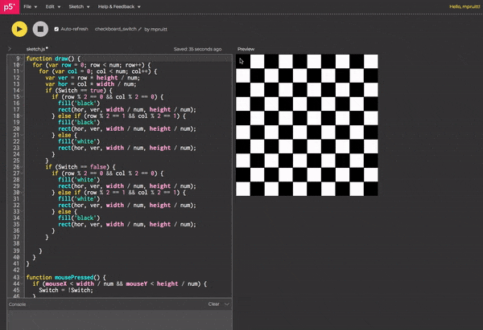Fold the else block at line 21
483x330 pixels.
(x=22, y=135)
